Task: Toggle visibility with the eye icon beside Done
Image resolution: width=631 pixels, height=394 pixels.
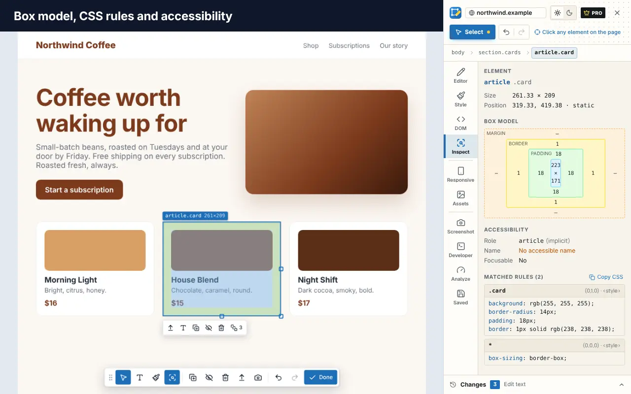Action: click(x=209, y=377)
